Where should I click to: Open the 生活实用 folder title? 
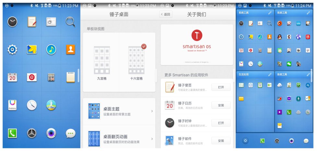tap(244, 75)
